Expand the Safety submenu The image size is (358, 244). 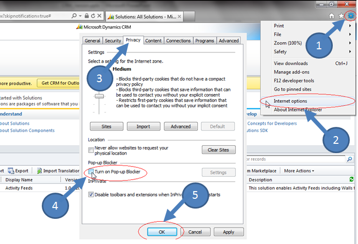[350, 52]
